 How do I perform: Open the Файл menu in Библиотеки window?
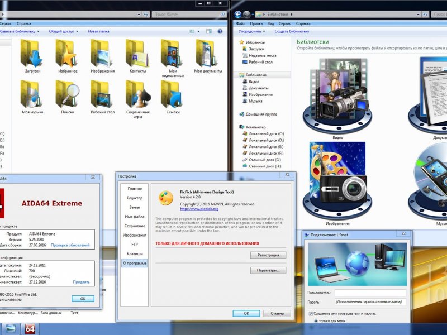[241, 23]
